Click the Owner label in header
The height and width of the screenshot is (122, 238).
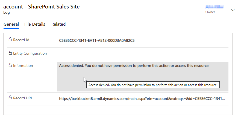tap(210, 12)
